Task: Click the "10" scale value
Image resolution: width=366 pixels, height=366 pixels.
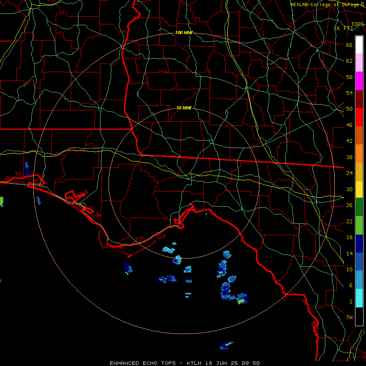Action: [349, 270]
